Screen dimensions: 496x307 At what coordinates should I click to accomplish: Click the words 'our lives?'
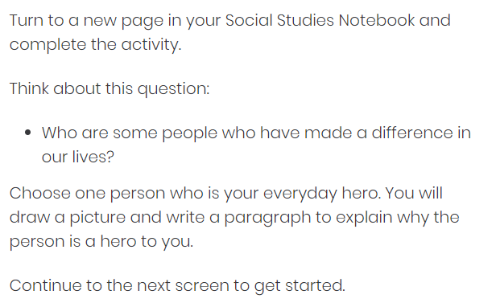(x=78, y=157)
